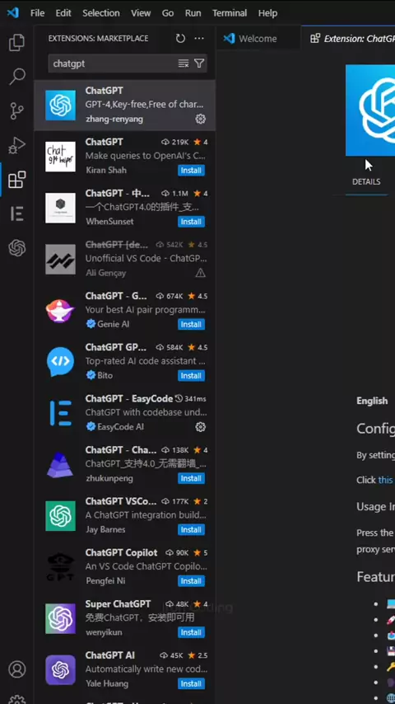Screen dimensions: 395x704
Task: Click the chatgpt extension search field
Action: (114, 63)
